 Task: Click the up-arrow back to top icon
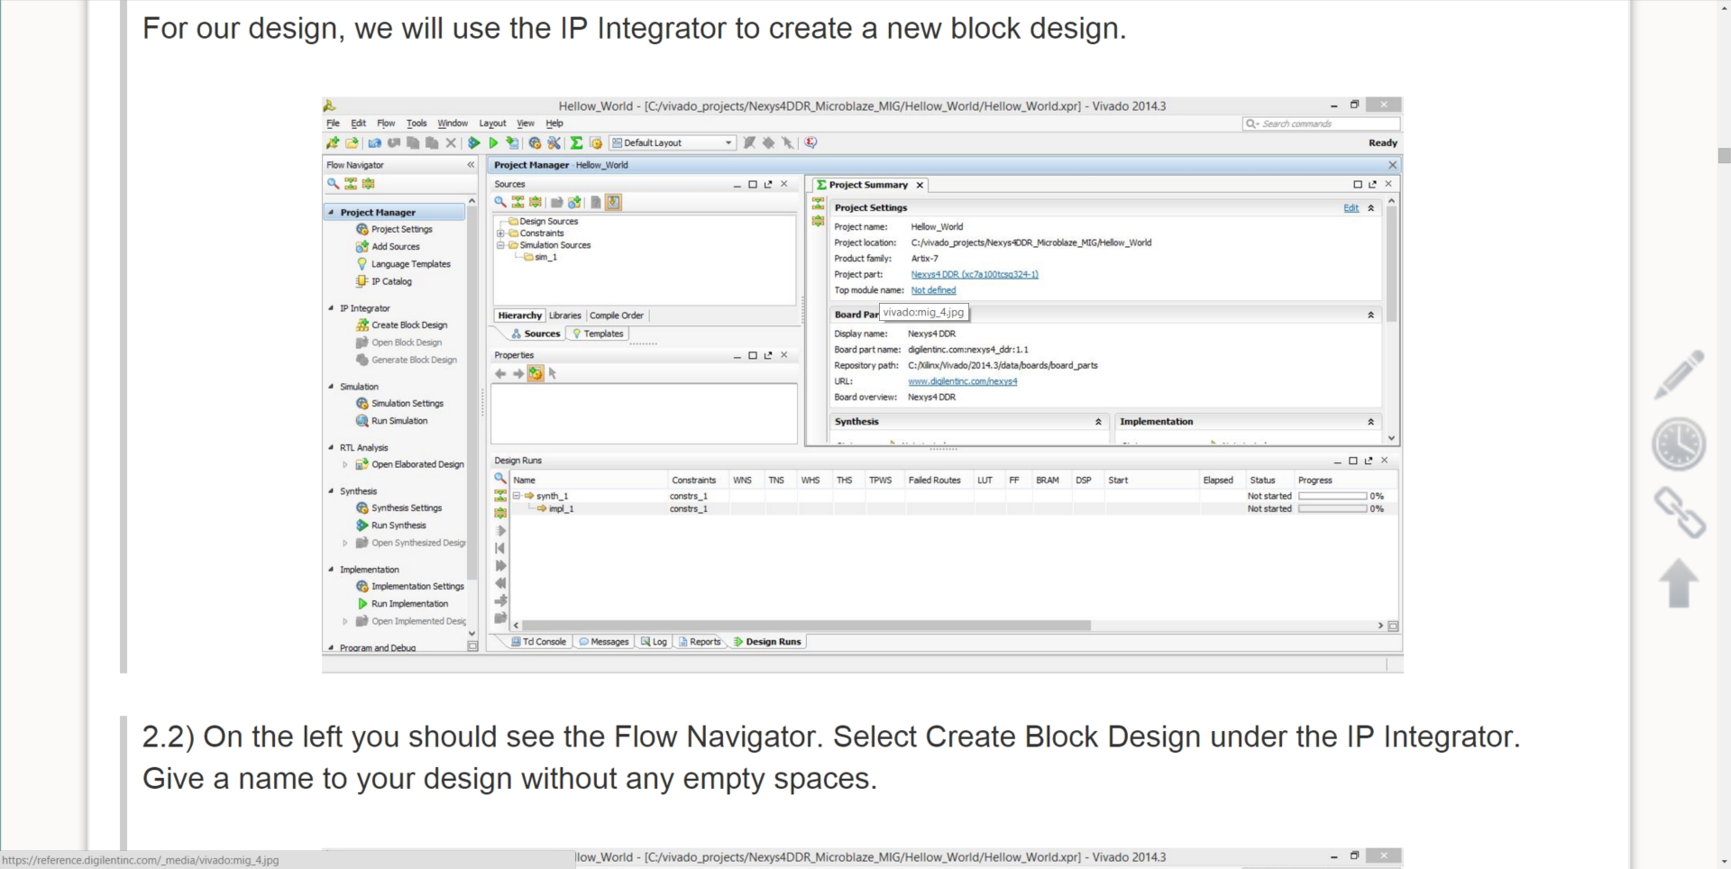[1679, 583]
